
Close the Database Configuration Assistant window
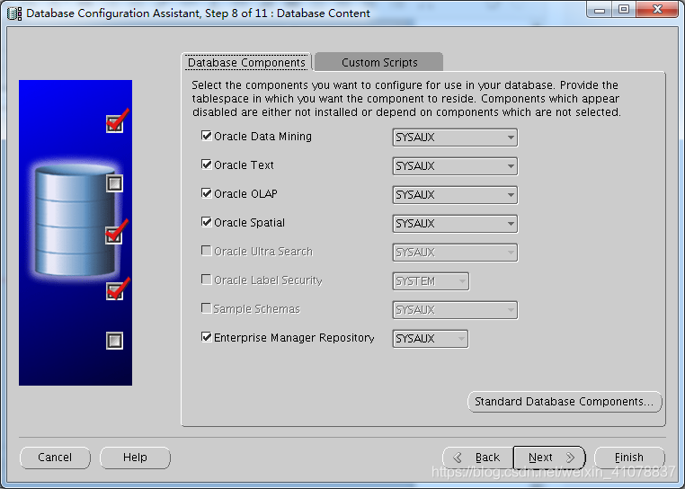[x=657, y=10]
